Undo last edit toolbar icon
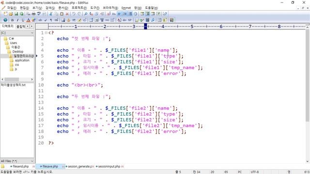The width and height of the screenshot is (310, 174). pyautogui.click(x=74, y=14)
